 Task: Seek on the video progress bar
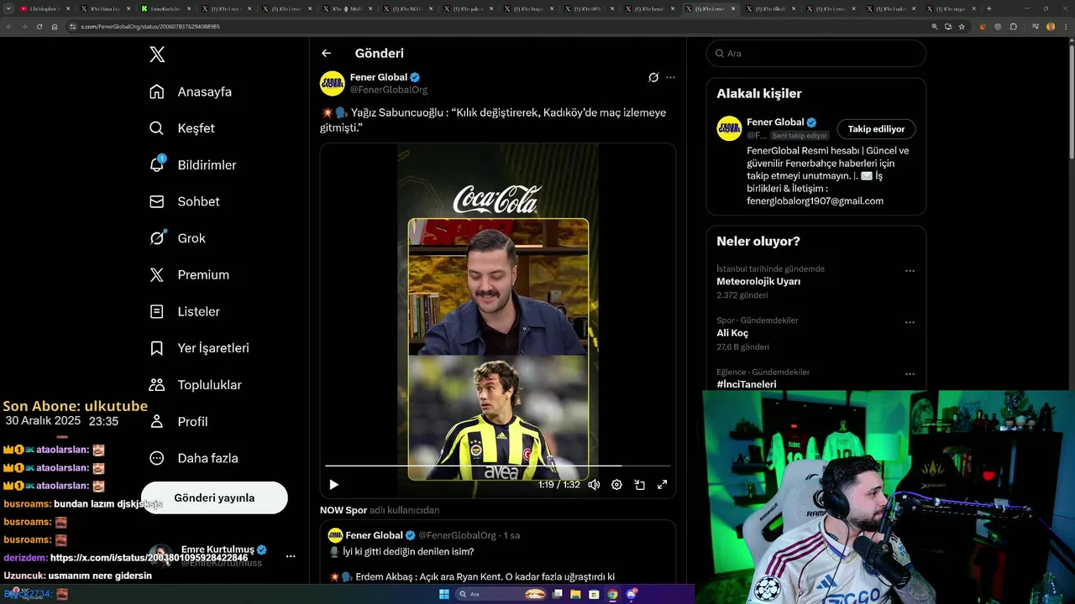498,465
